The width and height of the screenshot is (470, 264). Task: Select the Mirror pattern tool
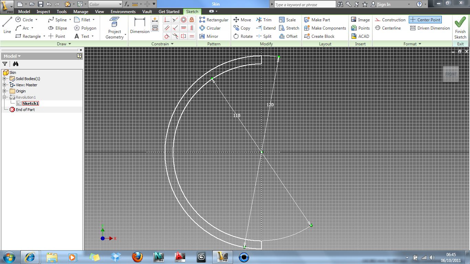209,36
